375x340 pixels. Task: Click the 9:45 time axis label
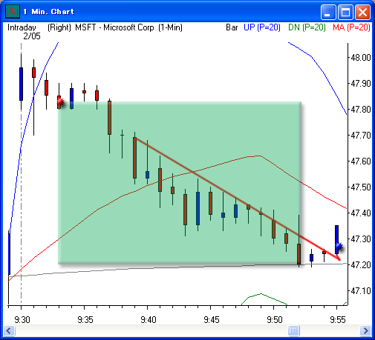[212, 320]
